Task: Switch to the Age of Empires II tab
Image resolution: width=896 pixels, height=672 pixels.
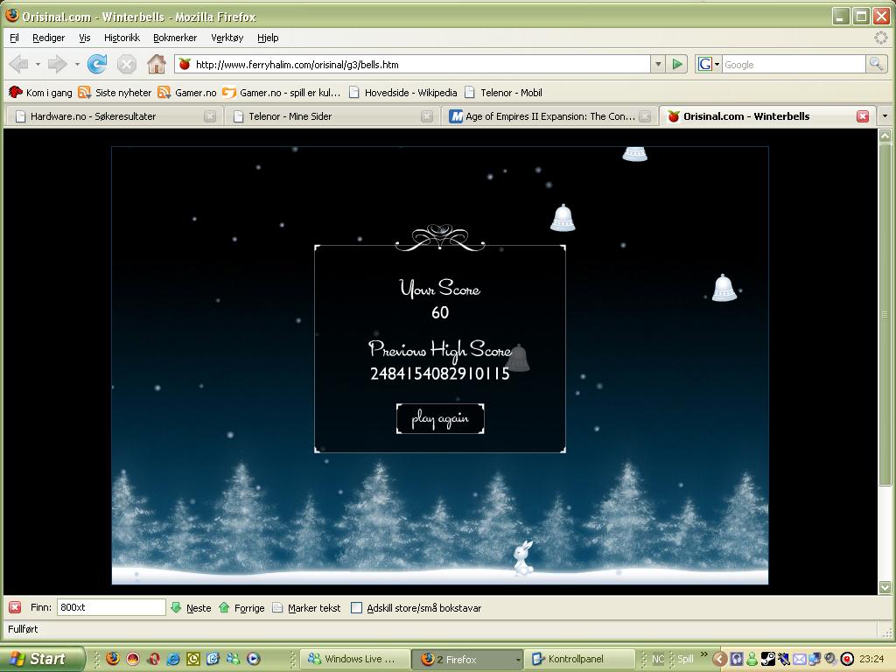Action: tap(549, 116)
